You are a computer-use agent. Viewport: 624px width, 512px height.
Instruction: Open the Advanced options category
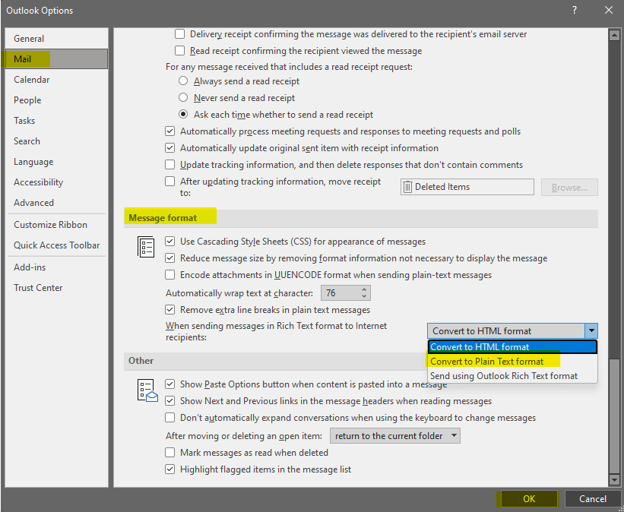pos(56,203)
